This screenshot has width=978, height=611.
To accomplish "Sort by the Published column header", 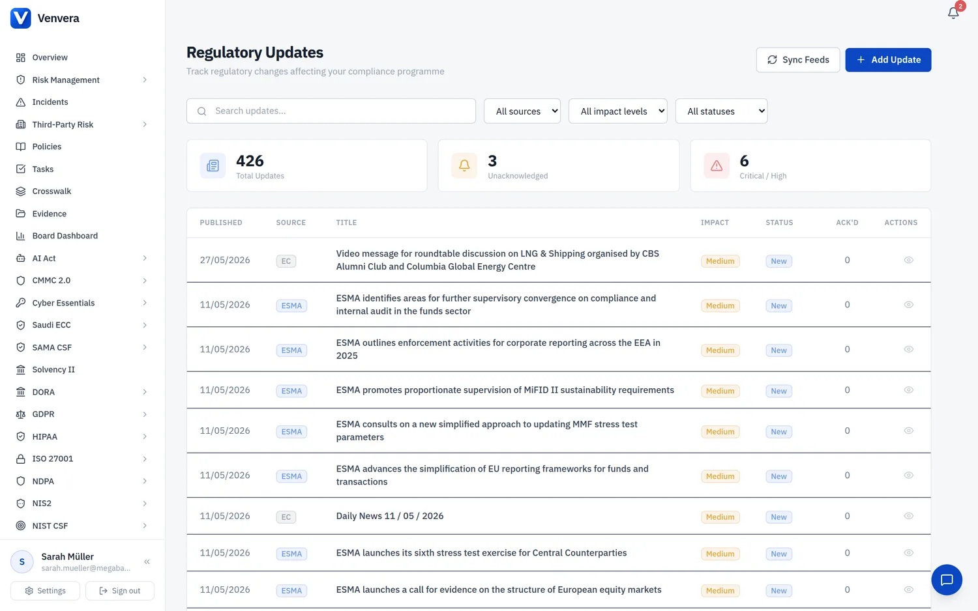I will click(x=221, y=223).
